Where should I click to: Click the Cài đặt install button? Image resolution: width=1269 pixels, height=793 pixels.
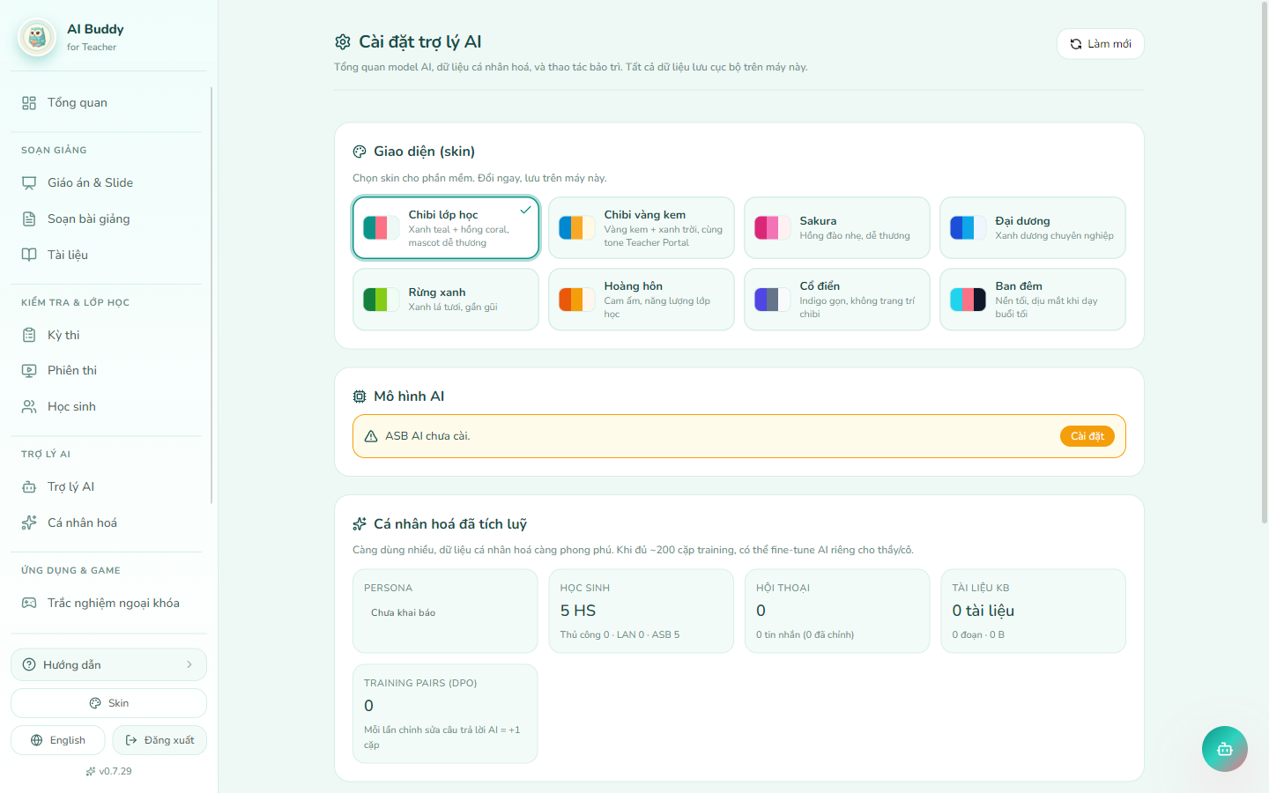pos(1087,436)
